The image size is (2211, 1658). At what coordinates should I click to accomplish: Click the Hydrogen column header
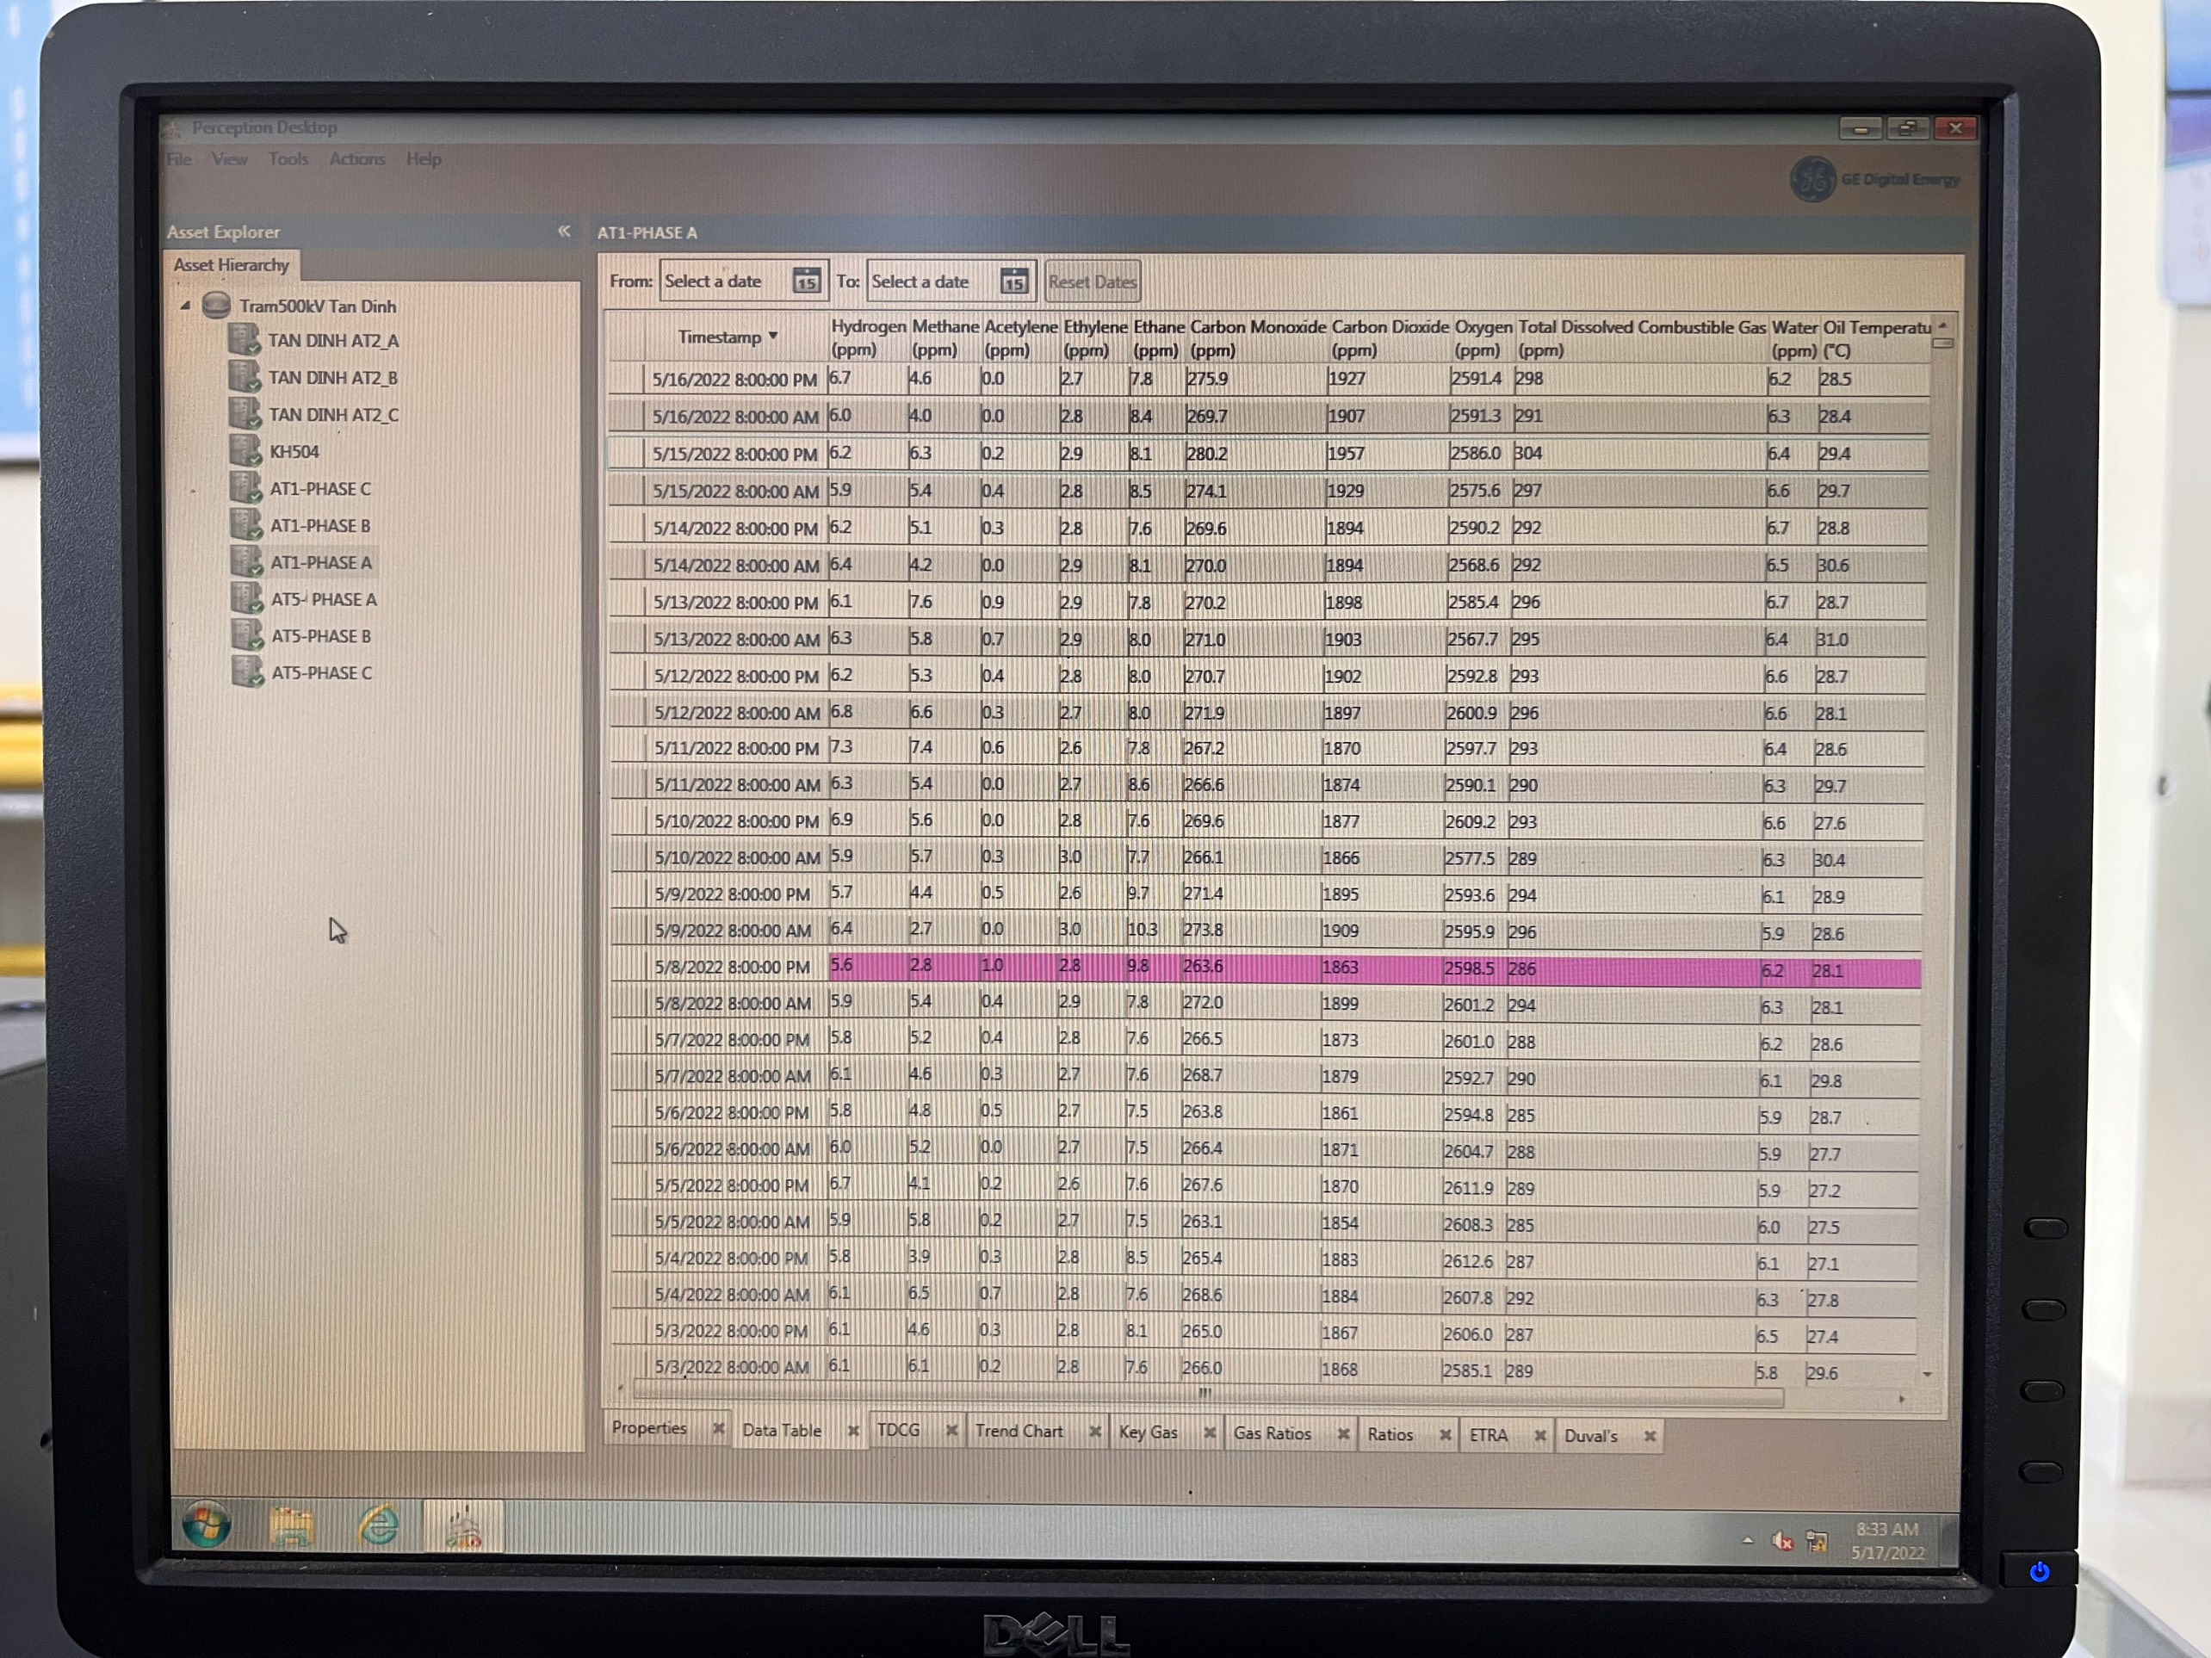[x=868, y=337]
